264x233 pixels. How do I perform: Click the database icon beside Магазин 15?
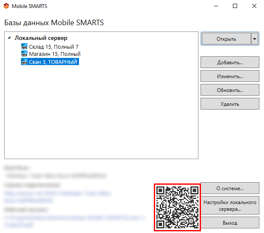24,54
